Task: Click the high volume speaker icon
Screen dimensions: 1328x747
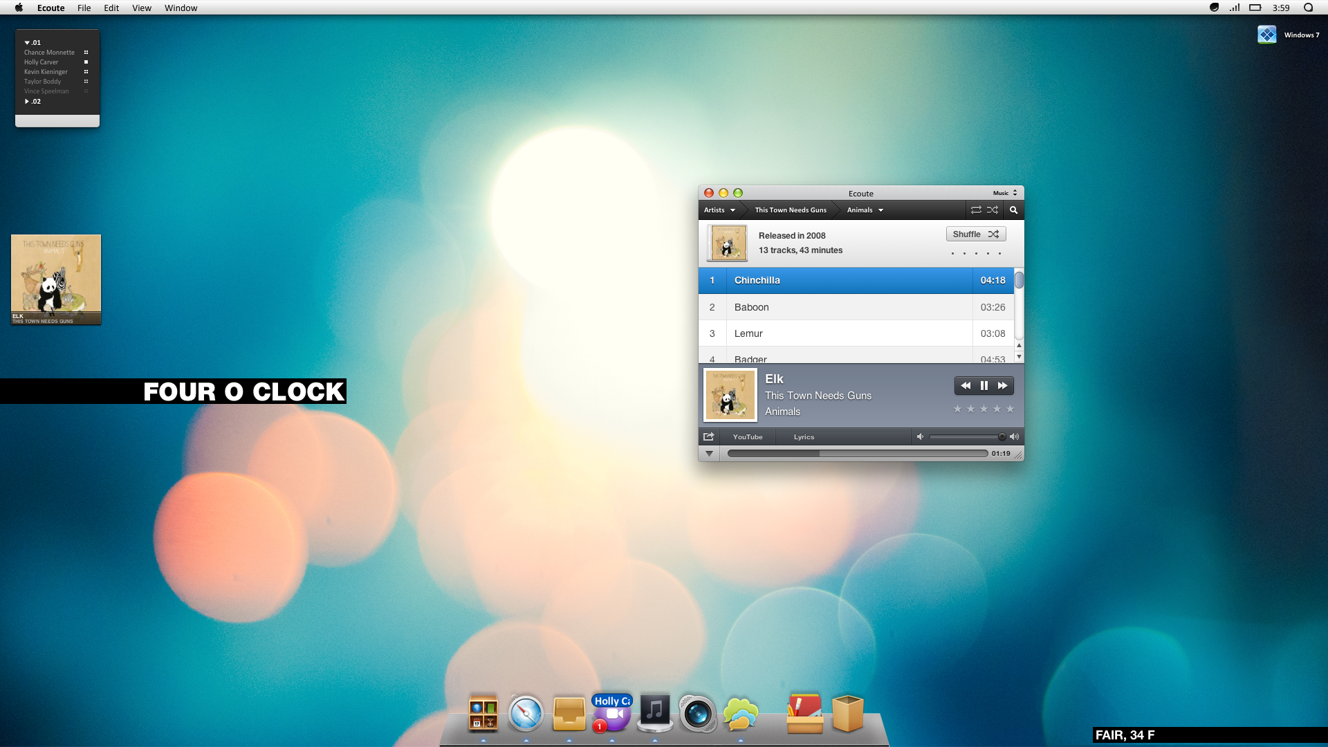Action: pos(1015,436)
